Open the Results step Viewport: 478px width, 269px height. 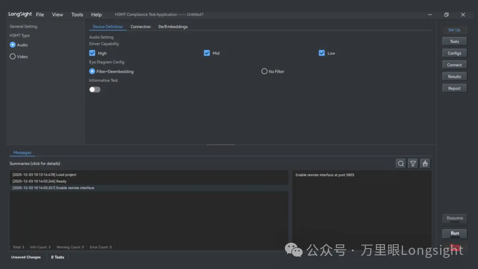[x=454, y=77]
